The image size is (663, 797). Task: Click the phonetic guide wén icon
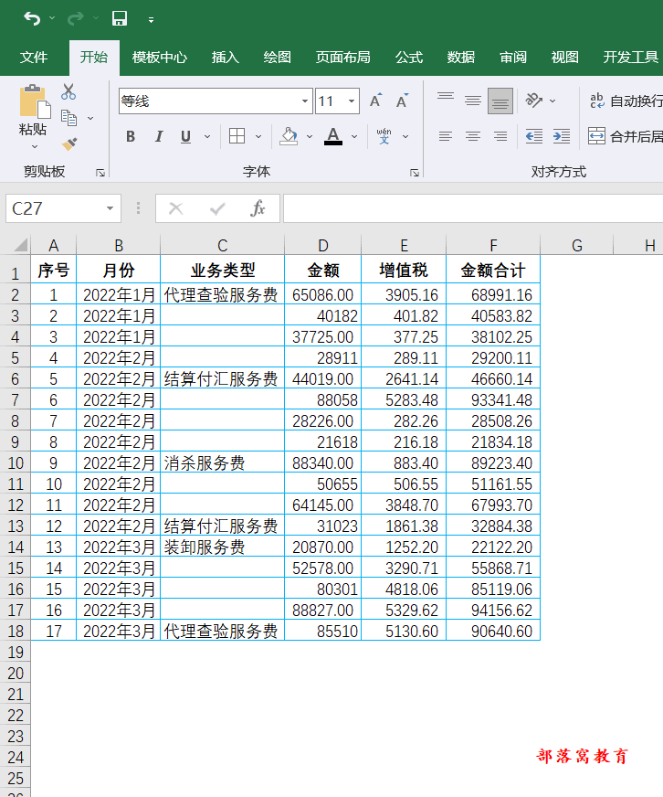(x=384, y=136)
